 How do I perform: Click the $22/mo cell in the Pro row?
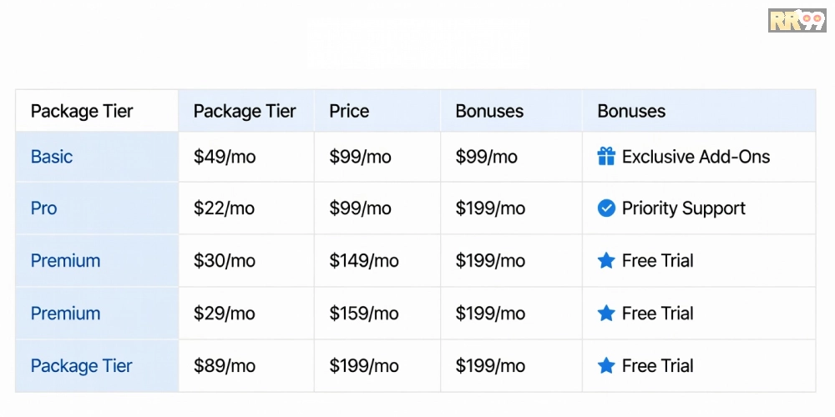(x=224, y=208)
